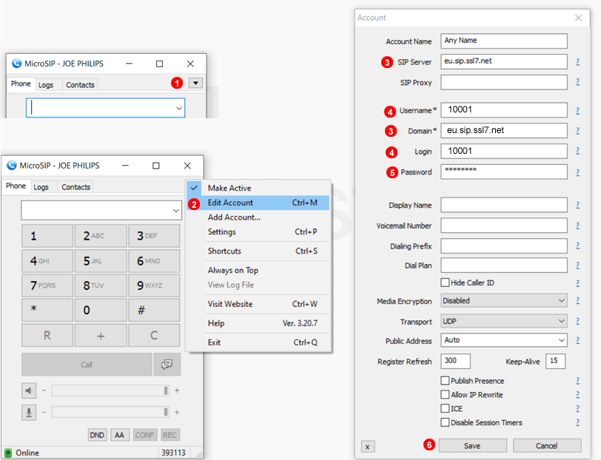Click the speaker volume plus sign
The image size is (601, 460).
(x=177, y=390)
